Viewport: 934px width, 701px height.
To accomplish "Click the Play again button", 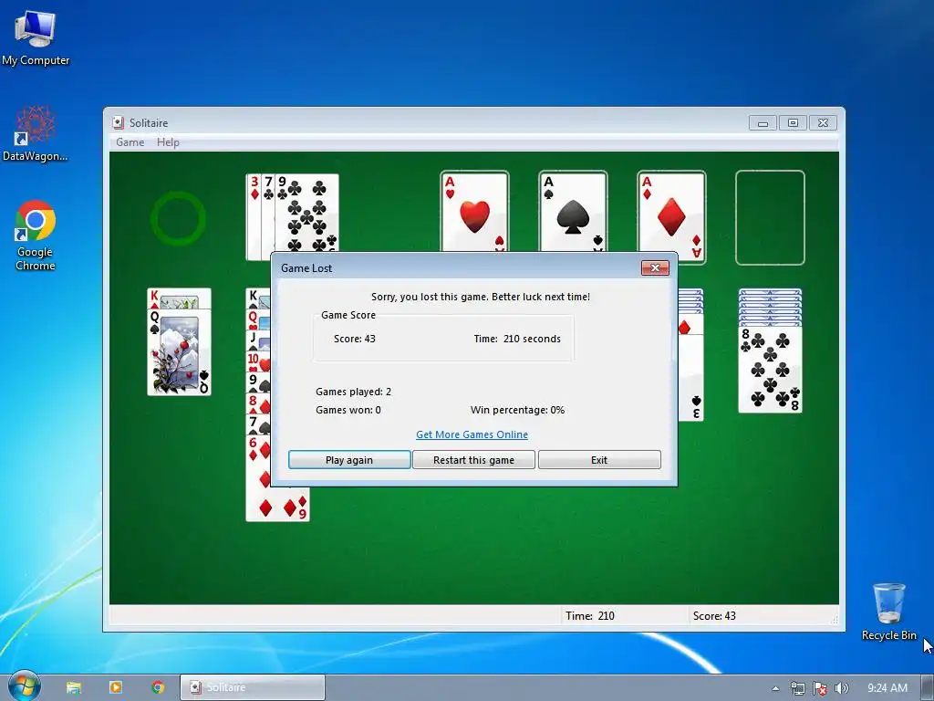I will (349, 460).
